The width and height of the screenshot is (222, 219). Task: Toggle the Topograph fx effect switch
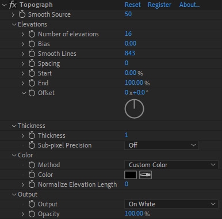pyautogui.click(x=13, y=5)
